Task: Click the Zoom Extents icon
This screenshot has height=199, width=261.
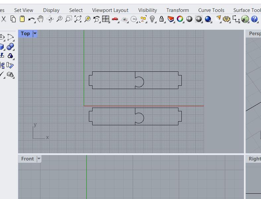Action: pos(78,19)
